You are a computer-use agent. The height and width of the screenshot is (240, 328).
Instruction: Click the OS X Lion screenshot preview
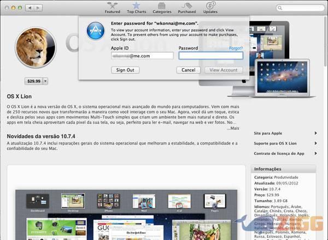coord(126,215)
